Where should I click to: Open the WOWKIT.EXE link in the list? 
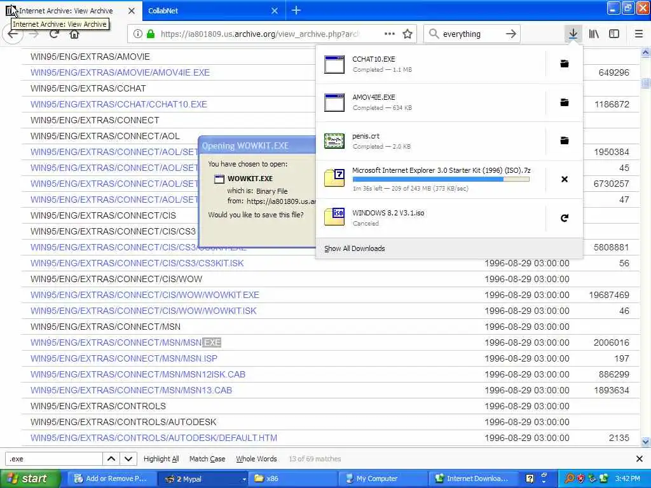[x=144, y=295]
